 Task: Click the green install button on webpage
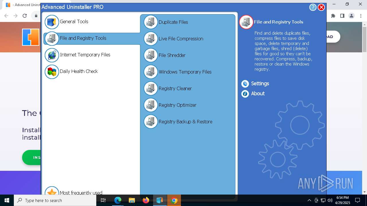pos(31,157)
